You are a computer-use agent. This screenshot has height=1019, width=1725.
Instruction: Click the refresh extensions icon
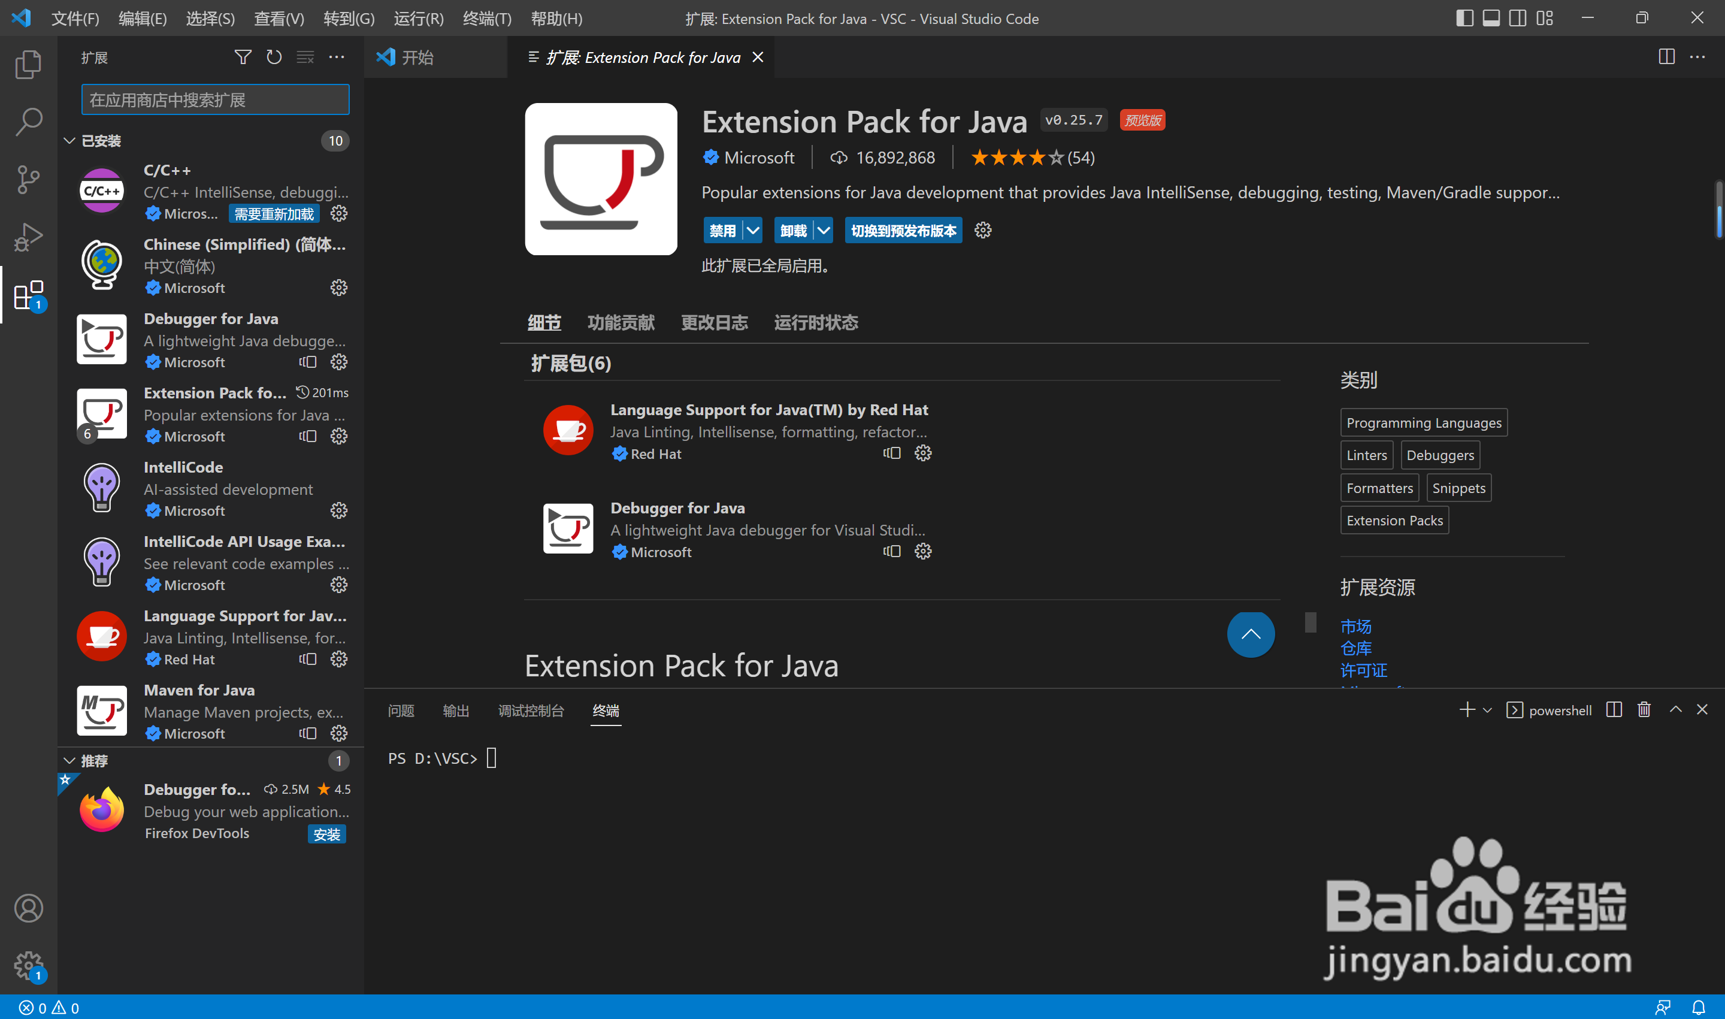tap(274, 57)
